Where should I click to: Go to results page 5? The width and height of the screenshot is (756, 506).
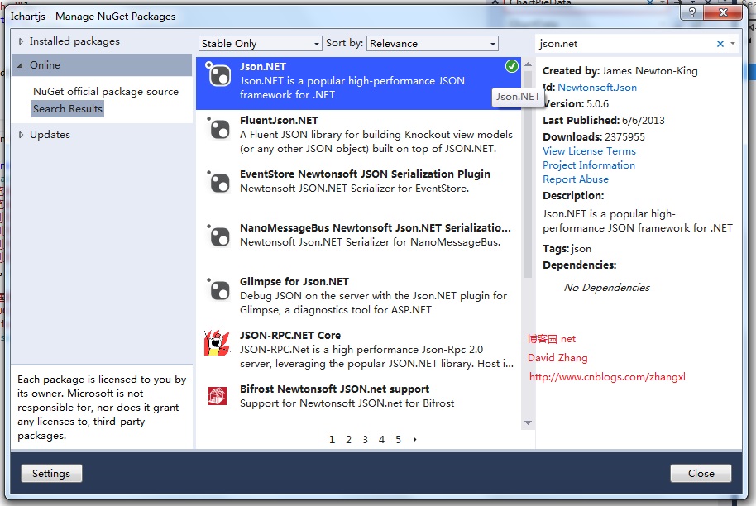point(398,440)
